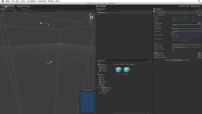Open the RGB render mode dropdown
202x114 pixels.
point(18,11)
